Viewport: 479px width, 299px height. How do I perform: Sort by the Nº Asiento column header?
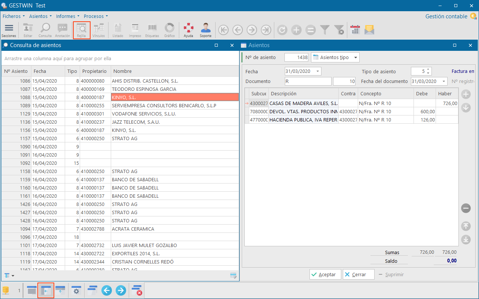click(16, 71)
